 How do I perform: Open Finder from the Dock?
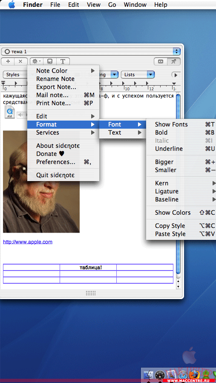tap(149, 375)
